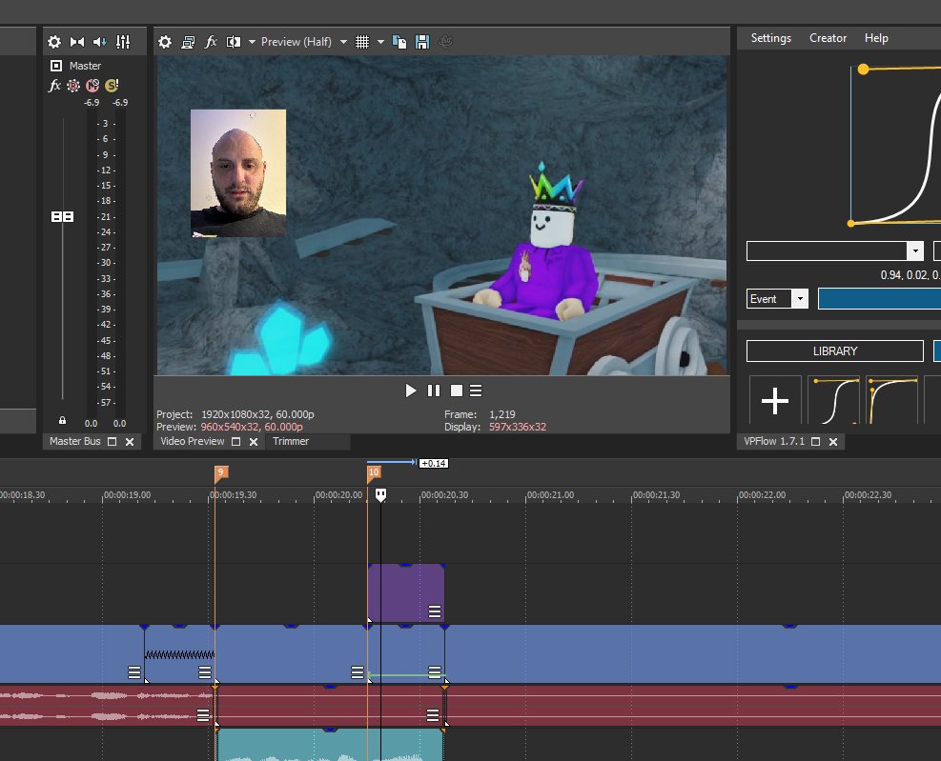Select the VPFlow 1.7.1 tab
941x761 pixels.
pos(773,441)
